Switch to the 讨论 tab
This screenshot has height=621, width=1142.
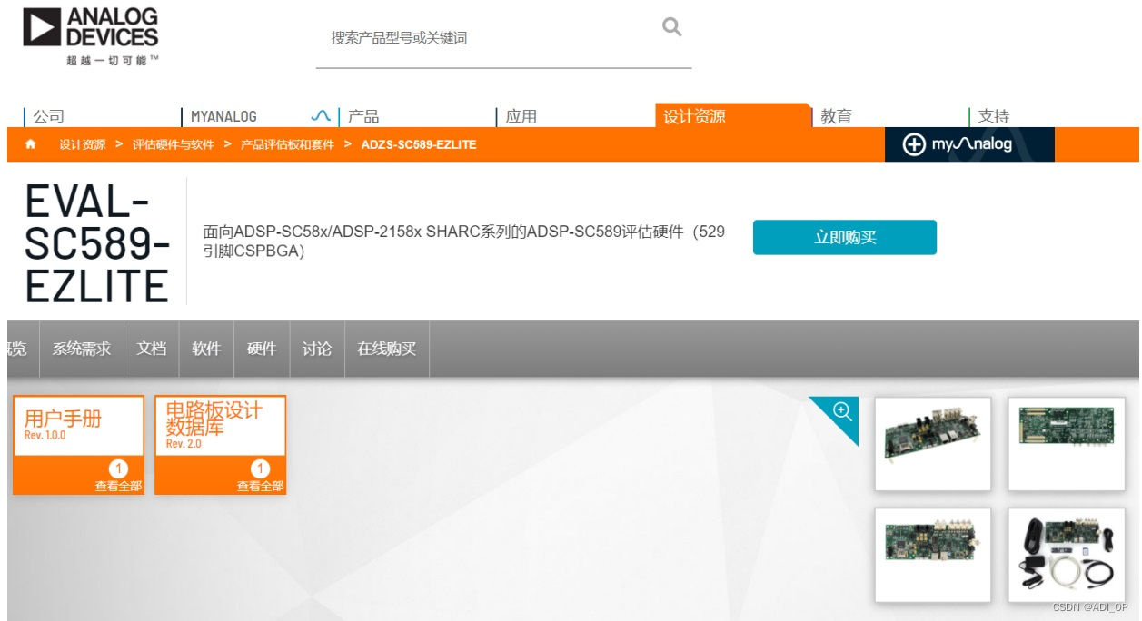(317, 349)
